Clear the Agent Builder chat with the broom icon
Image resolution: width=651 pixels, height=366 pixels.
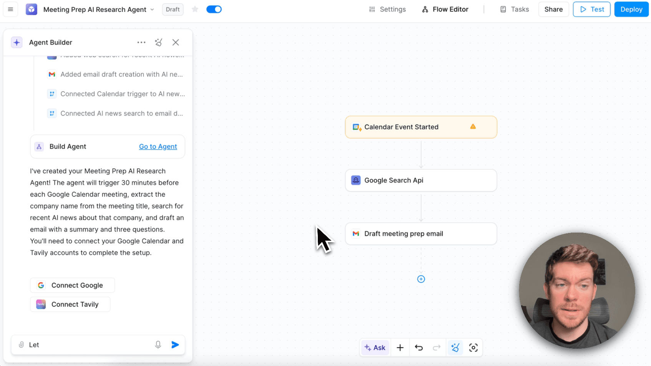pos(159,42)
